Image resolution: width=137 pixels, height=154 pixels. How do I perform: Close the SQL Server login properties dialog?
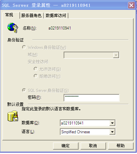click(x=132, y=5)
